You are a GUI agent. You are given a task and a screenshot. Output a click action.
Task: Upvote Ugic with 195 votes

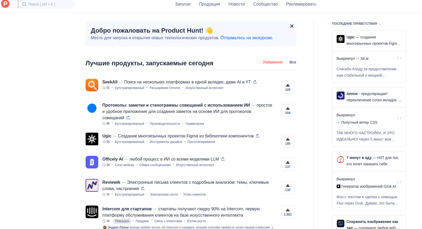[x=288, y=141]
